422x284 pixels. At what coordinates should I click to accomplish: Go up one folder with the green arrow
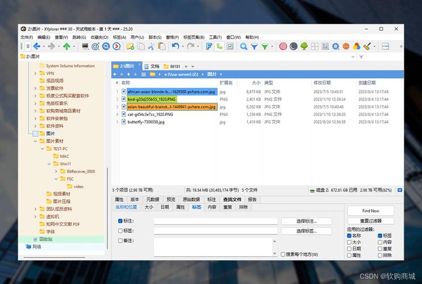67,47
